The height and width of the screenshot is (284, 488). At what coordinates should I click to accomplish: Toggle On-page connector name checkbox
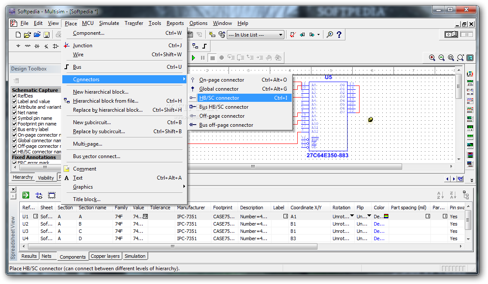(x=14, y=135)
